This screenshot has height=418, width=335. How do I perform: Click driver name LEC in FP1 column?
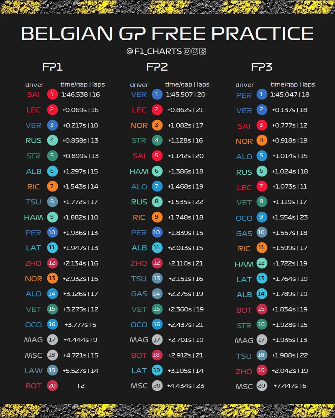tap(34, 110)
